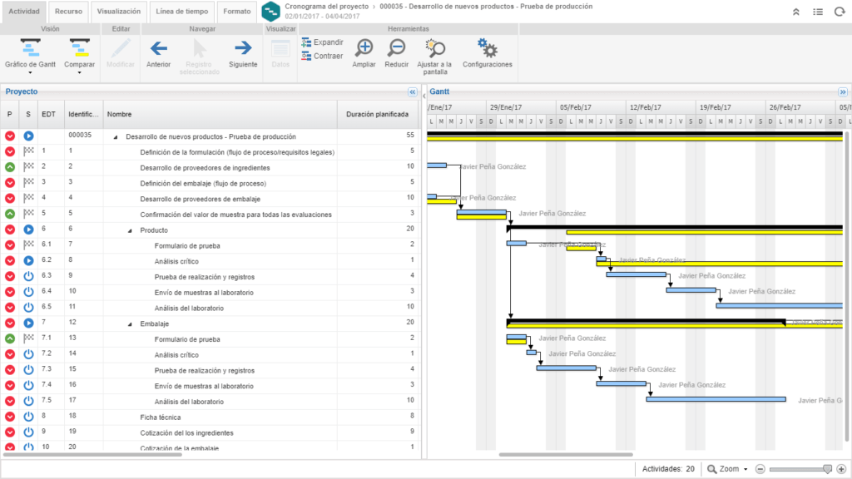Click the zoom slider handle in status bar
Viewport: 852px width, 479px height.
click(x=827, y=469)
